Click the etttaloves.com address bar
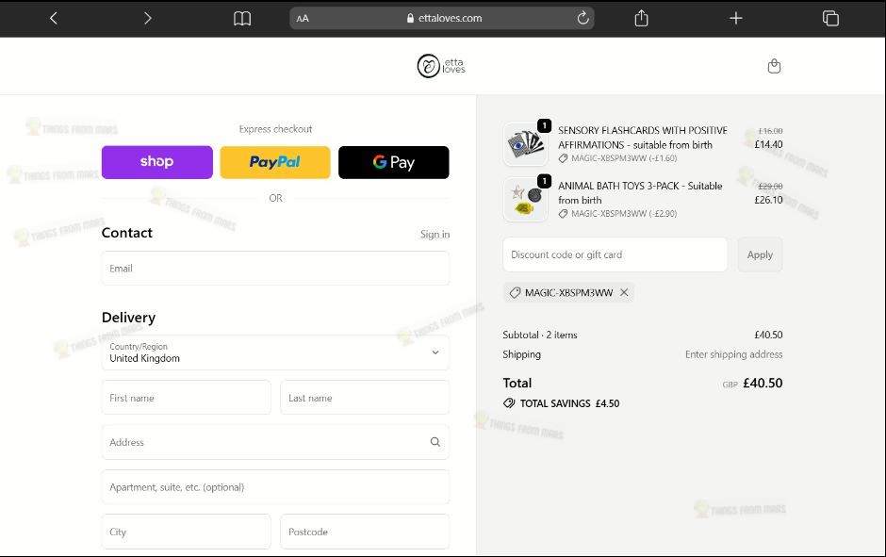Screen dimensions: 886x557 442,18
